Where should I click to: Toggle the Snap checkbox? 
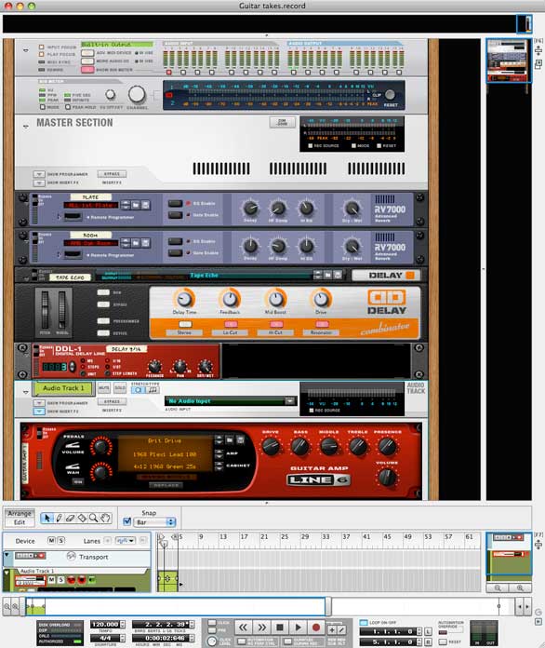[127, 521]
